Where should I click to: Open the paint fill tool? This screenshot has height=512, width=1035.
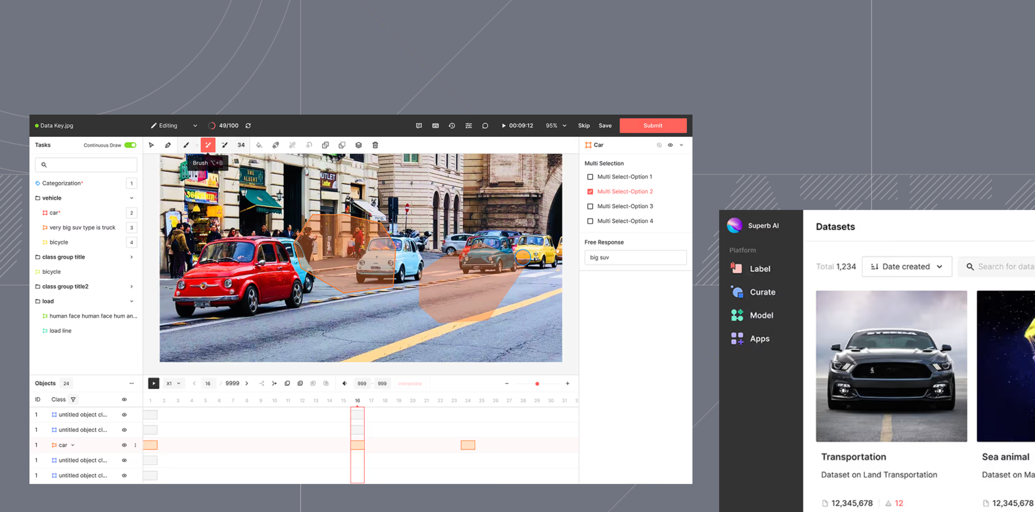click(259, 145)
